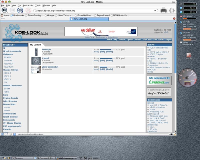Screen dimensions: 200x160
Task: Open Mail from the status bar icon
Action: (6, 134)
